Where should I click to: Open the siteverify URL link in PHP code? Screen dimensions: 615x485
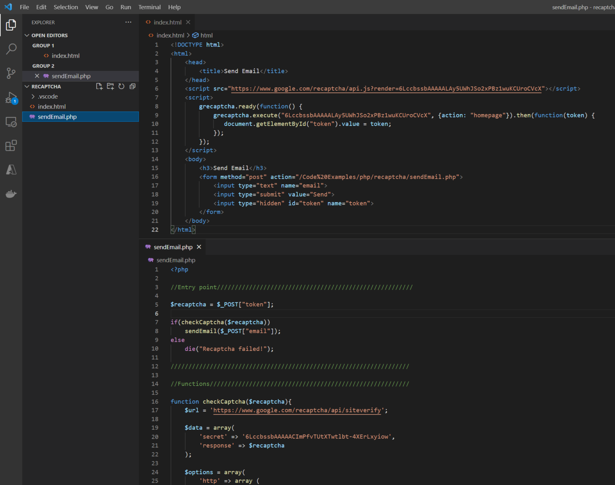pos(297,410)
